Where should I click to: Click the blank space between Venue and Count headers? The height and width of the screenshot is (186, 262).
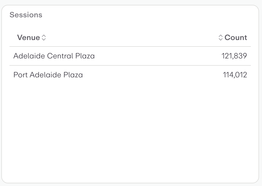(x=130, y=38)
